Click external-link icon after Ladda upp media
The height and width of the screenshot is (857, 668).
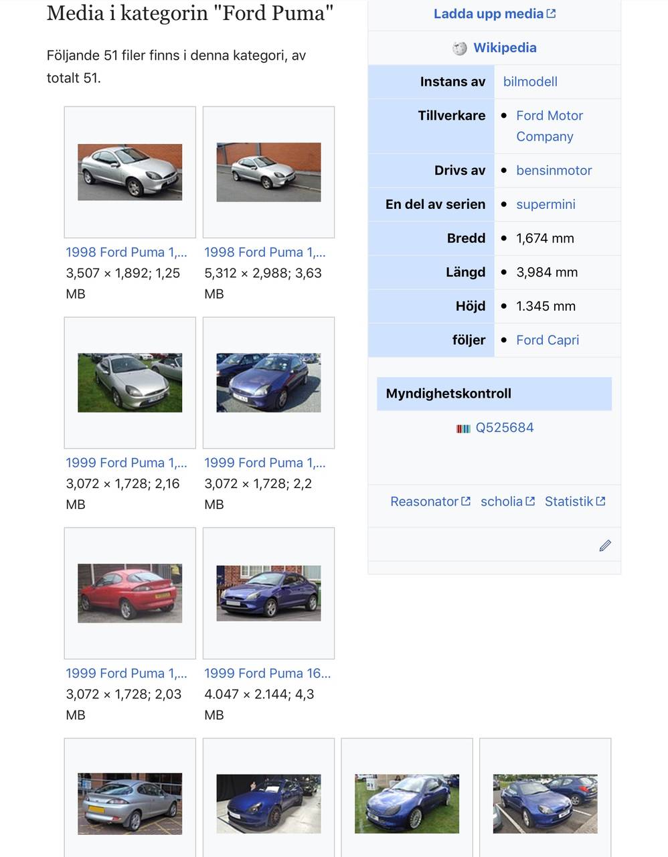click(x=552, y=13)
